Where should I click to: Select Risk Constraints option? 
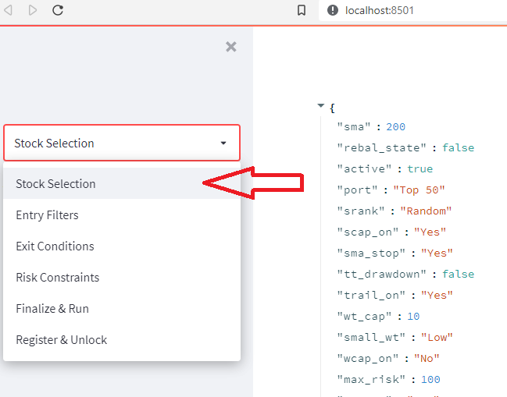tap(122, 277)
